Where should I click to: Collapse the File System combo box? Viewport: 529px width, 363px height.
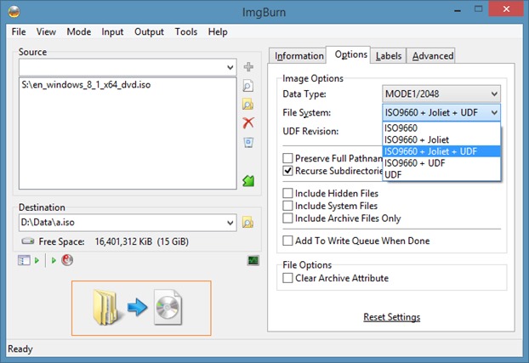coord(441,112)
